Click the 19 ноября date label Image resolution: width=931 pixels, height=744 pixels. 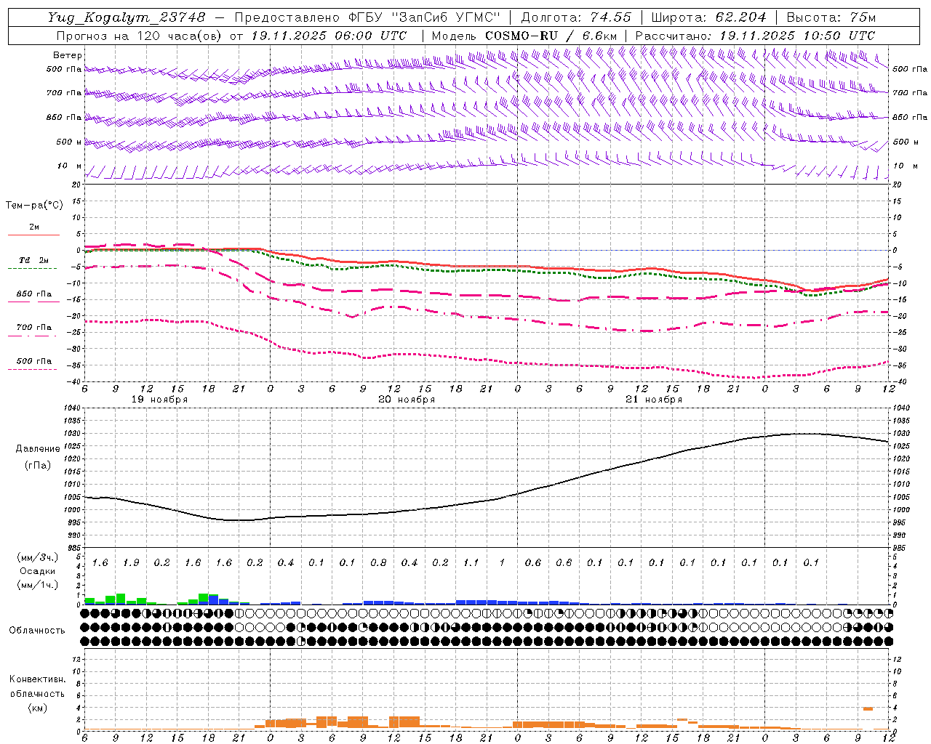click(x=159, y=400)
